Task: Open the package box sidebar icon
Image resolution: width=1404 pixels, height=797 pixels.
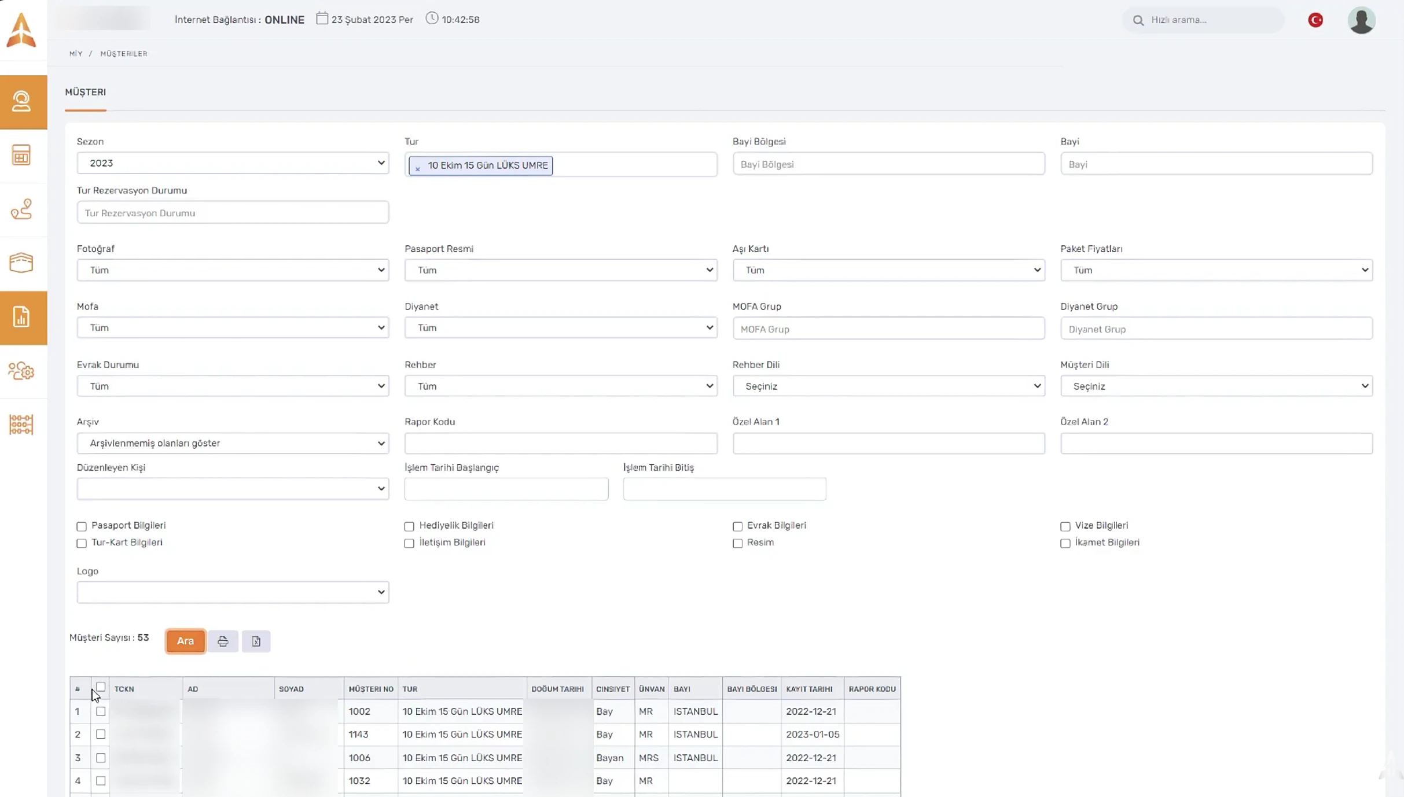Action: [x=21, y=263]
